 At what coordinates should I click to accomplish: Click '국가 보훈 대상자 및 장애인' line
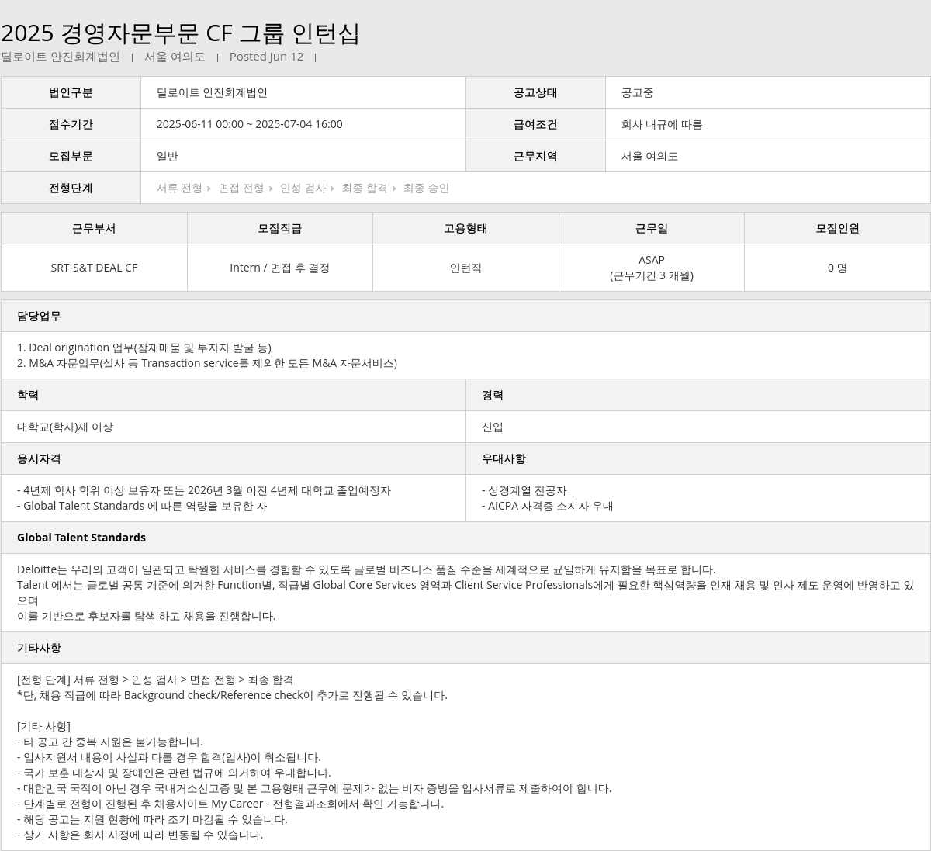pyautogui.click(x=175, y=773)
